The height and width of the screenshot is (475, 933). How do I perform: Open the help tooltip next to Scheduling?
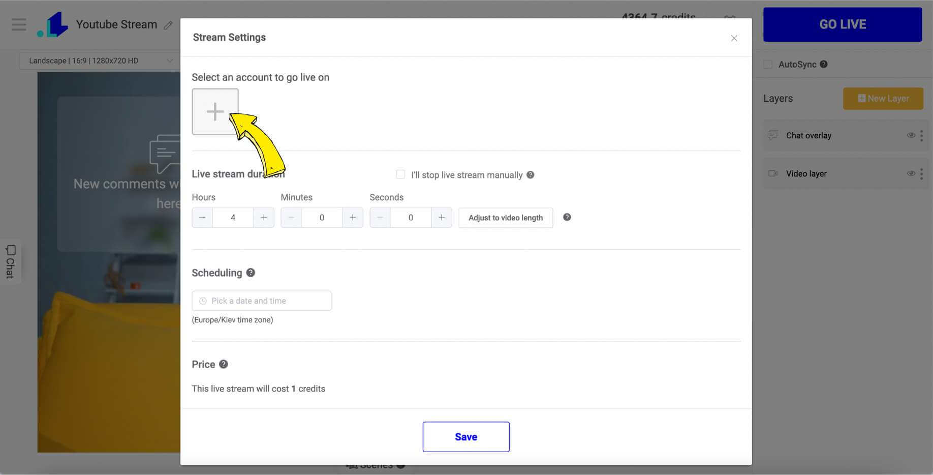tap(251, 272)
